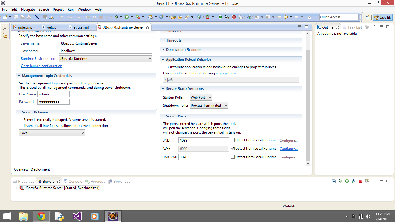
Task: Collapse the Application Reload Behavior section
Action: [x=163, y=60]
